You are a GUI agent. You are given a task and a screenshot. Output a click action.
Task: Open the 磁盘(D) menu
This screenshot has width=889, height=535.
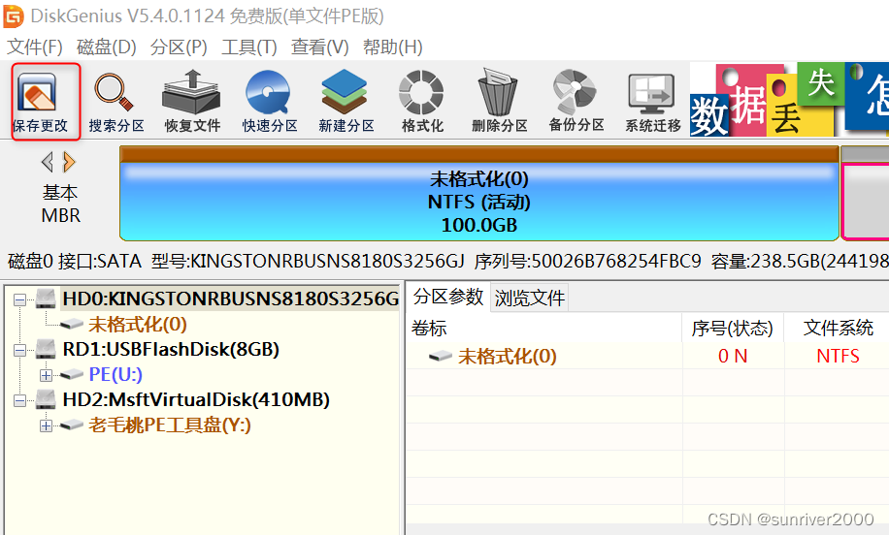pyautogui.click(x=106, y=47)
